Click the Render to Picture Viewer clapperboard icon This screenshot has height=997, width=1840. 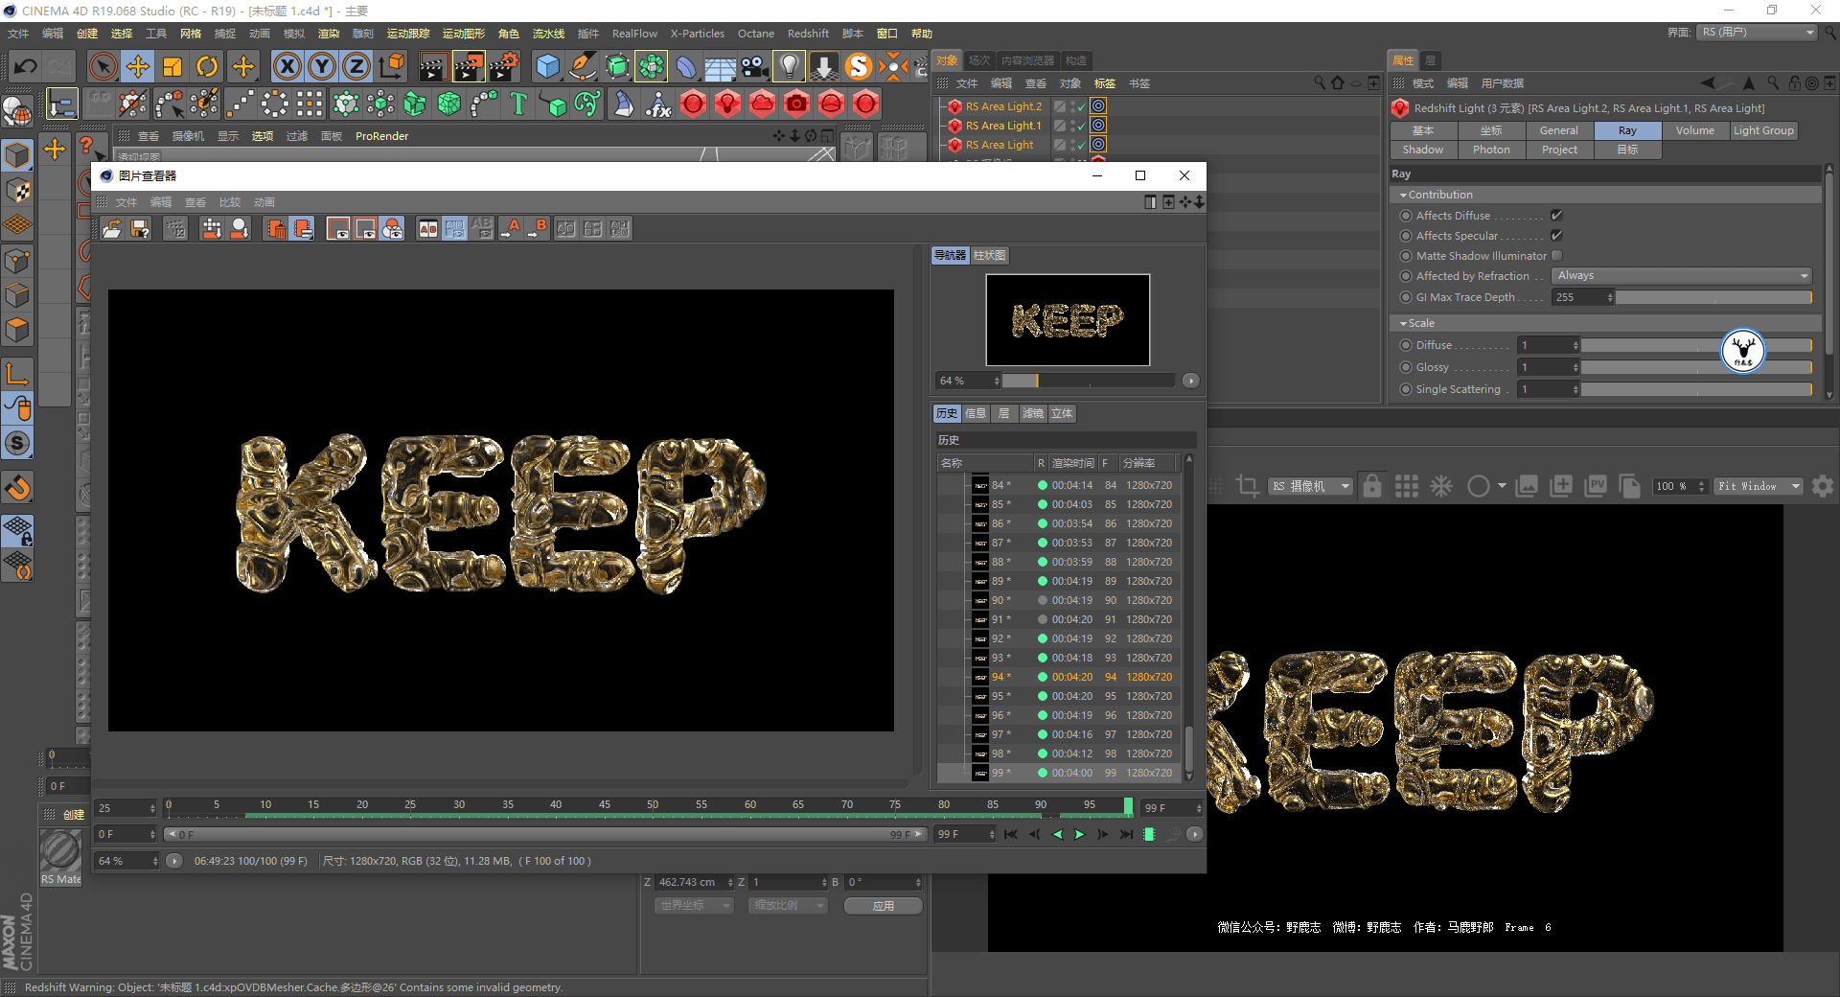pos(469,66)
